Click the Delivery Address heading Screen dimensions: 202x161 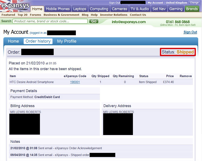pyautogui.click(x=117, y=106)
